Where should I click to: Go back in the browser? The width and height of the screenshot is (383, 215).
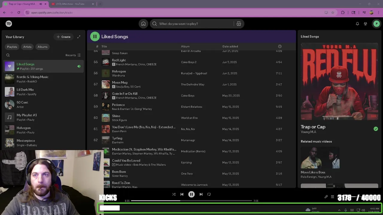tap(4, 13)
